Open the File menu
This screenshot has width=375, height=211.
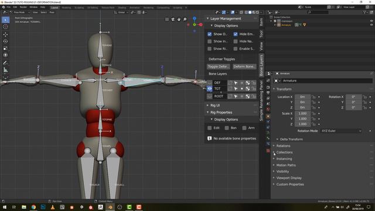click(9, 7)
